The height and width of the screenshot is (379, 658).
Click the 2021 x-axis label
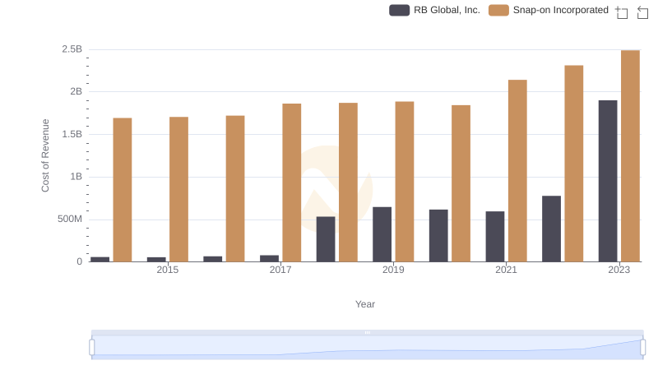[x=506, y=270]
